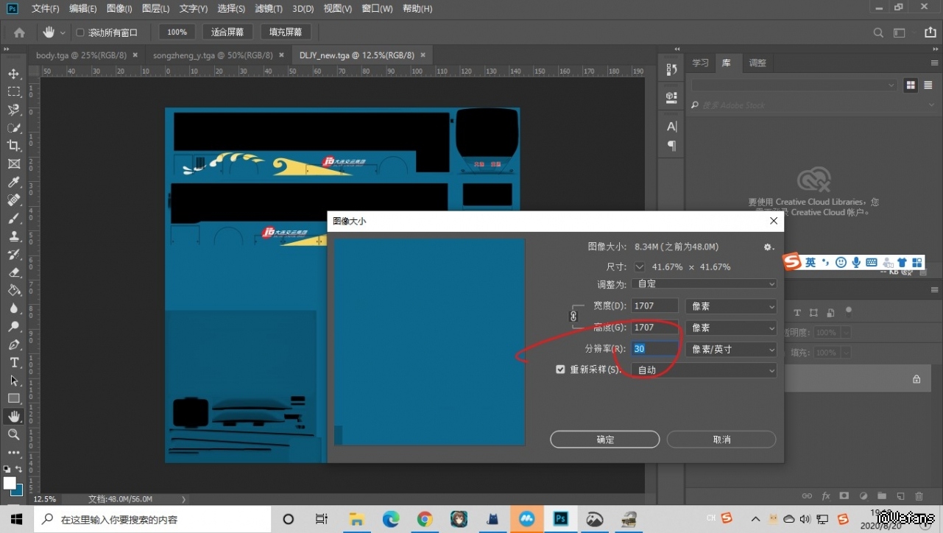Switch to the body.tga document tab
943x533 pixels.
pos(81,55)
